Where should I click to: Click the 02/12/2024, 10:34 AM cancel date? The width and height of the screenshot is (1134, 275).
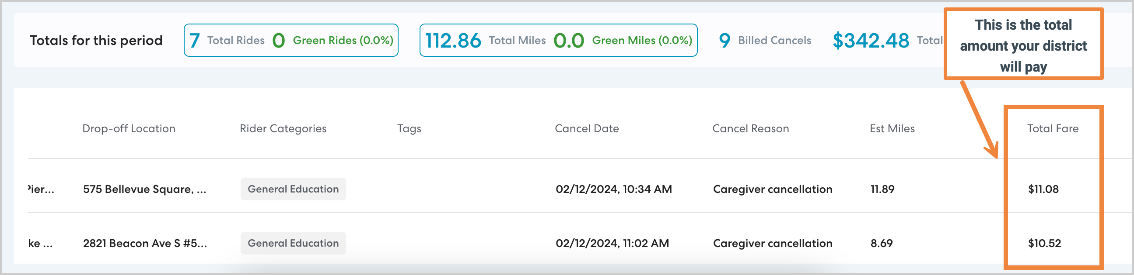coord(613,189)
